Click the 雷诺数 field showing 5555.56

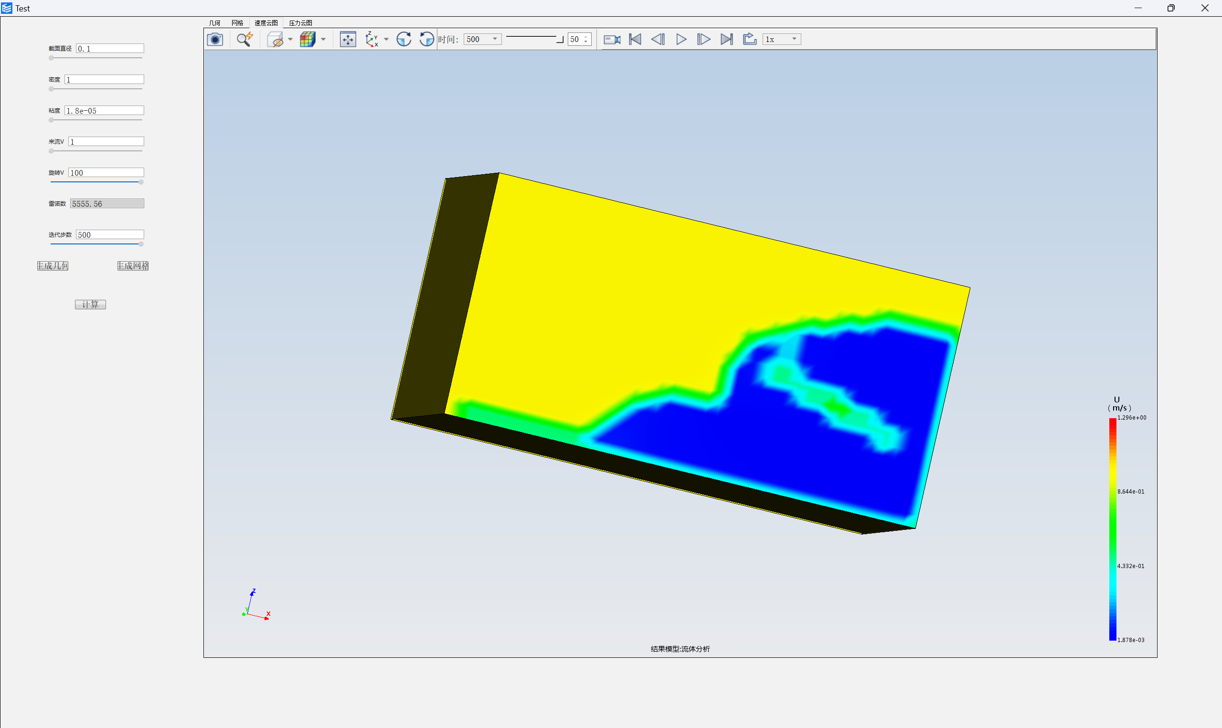(107, 203)
